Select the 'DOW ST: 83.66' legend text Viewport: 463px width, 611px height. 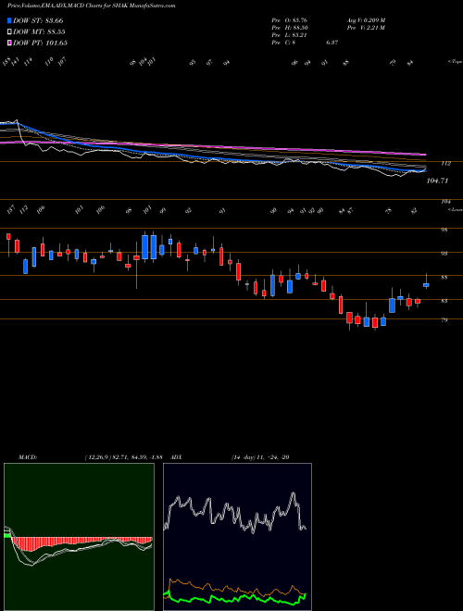38,20
